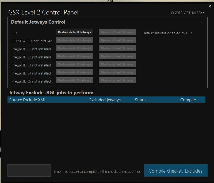The image size is (214, 183).
Task: Click the 'Prepar3D v2 not installed' label
Action: tap(31, 57)
